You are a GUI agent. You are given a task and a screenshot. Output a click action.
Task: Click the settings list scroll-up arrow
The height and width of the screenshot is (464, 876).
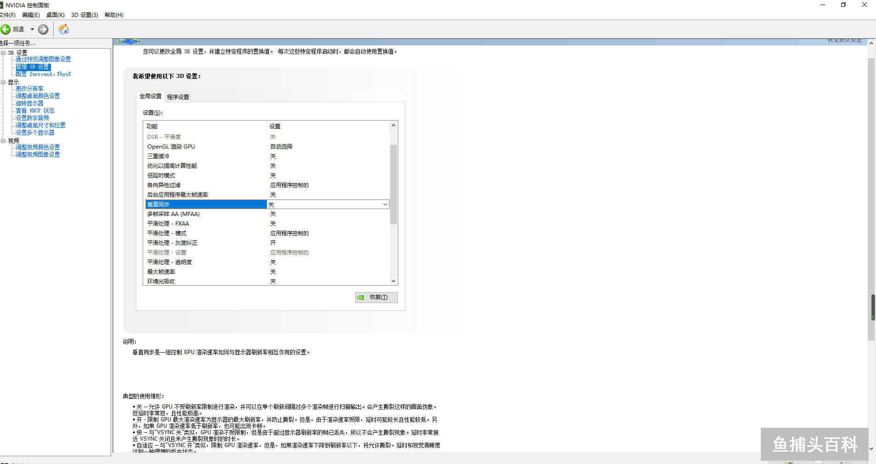393,125
